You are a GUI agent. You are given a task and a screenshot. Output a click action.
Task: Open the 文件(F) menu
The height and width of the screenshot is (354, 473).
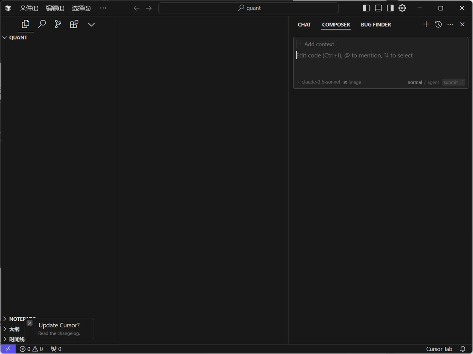(x=29, y=8)
